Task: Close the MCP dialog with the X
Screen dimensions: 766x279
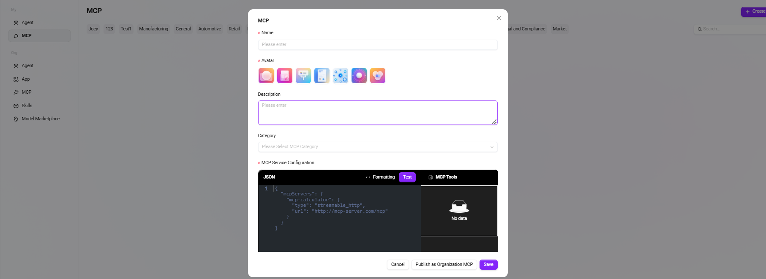Action: 499,18
